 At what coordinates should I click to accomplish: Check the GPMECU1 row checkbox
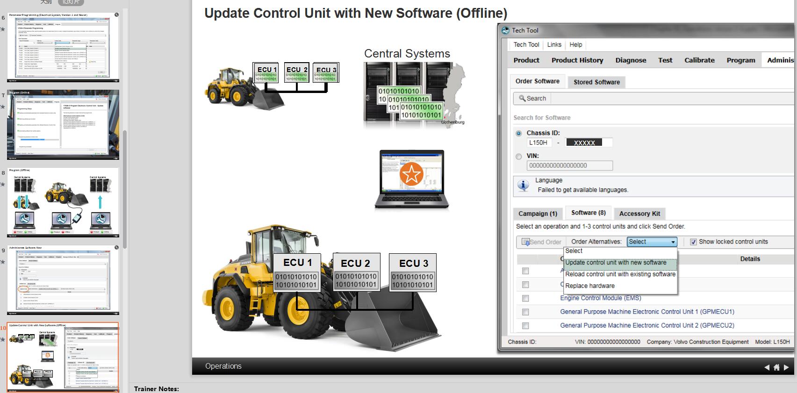click(x=525, y=312)
